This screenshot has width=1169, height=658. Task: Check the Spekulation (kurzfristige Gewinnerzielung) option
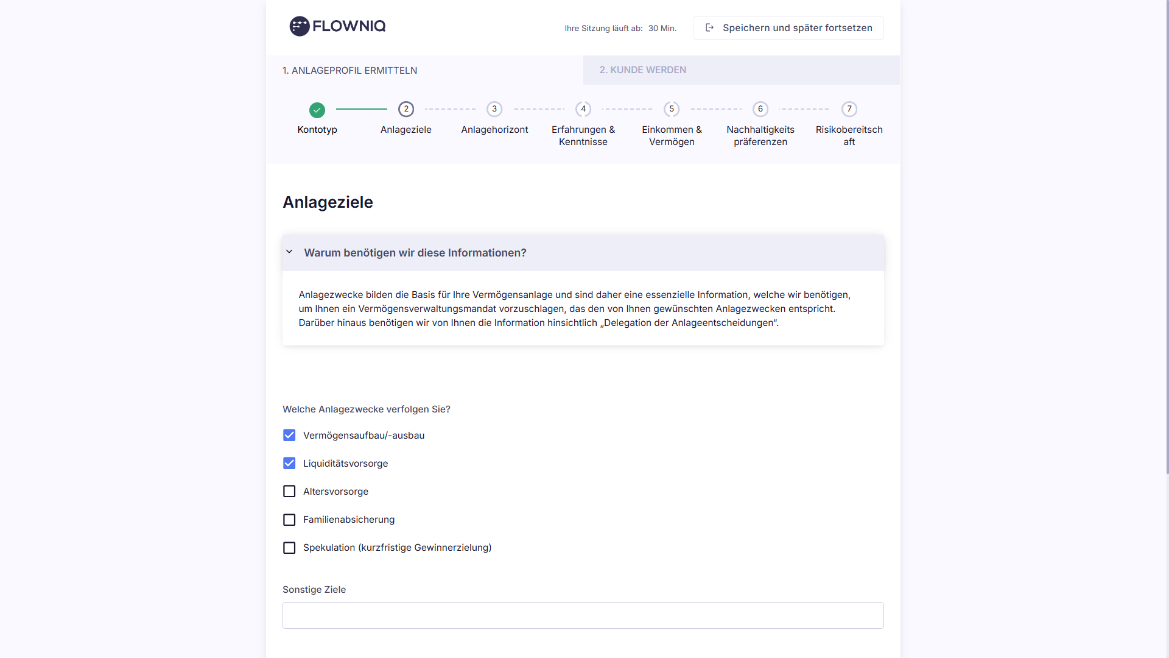[289, 548]
